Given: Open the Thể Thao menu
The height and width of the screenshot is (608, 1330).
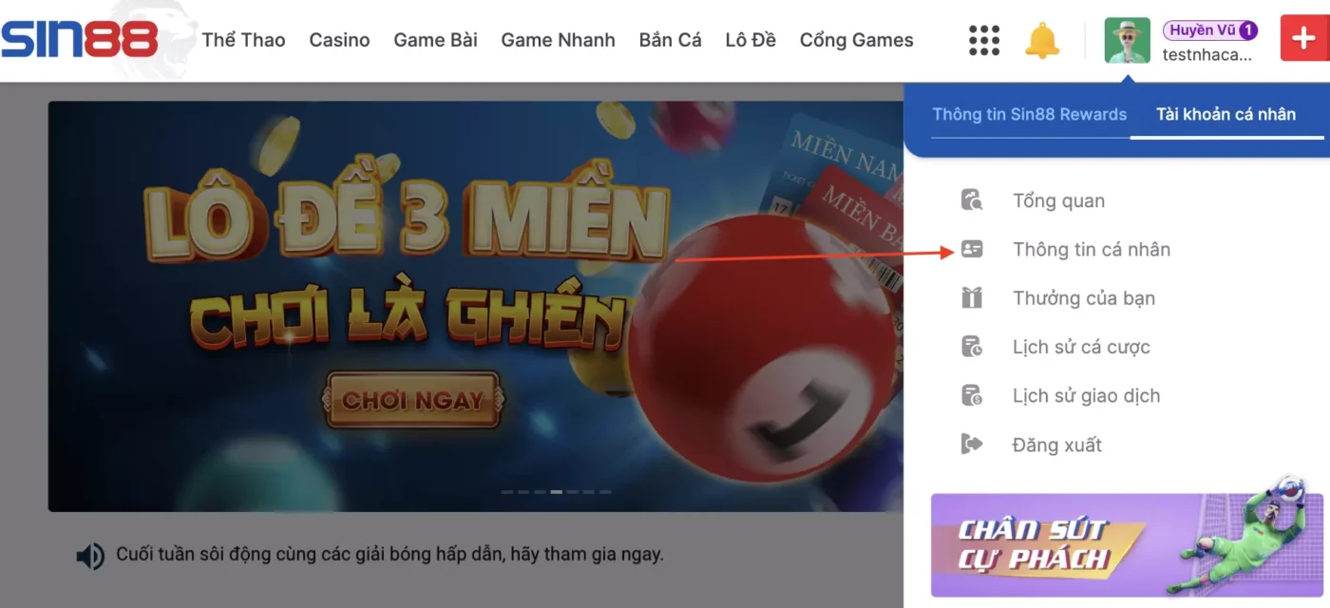Looking at the screenshot, I should (x=243, y=41).
